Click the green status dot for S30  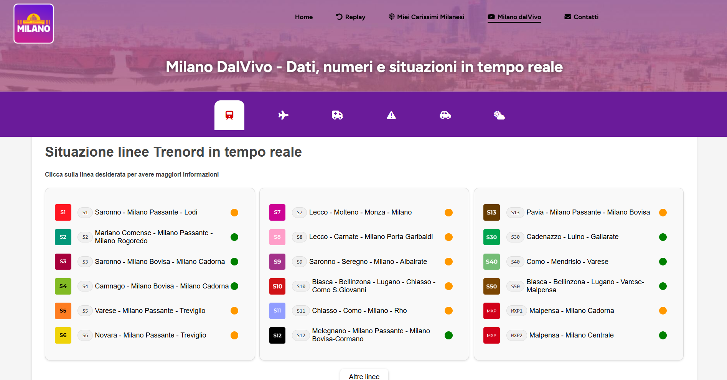click(663, 237)
